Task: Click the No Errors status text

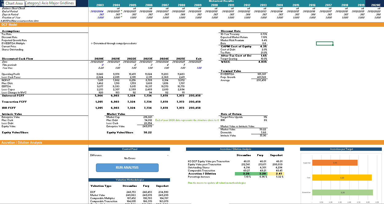Action: [129, 158]
